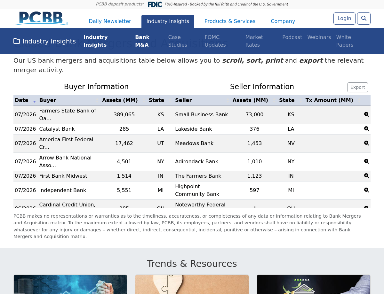Click the Adirondack Bank seller cell
The image size is (384, 294).
[202, 161]
